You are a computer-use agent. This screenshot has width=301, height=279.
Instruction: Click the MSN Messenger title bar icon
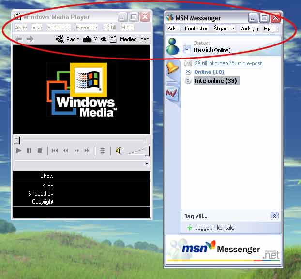coord(170,17)
